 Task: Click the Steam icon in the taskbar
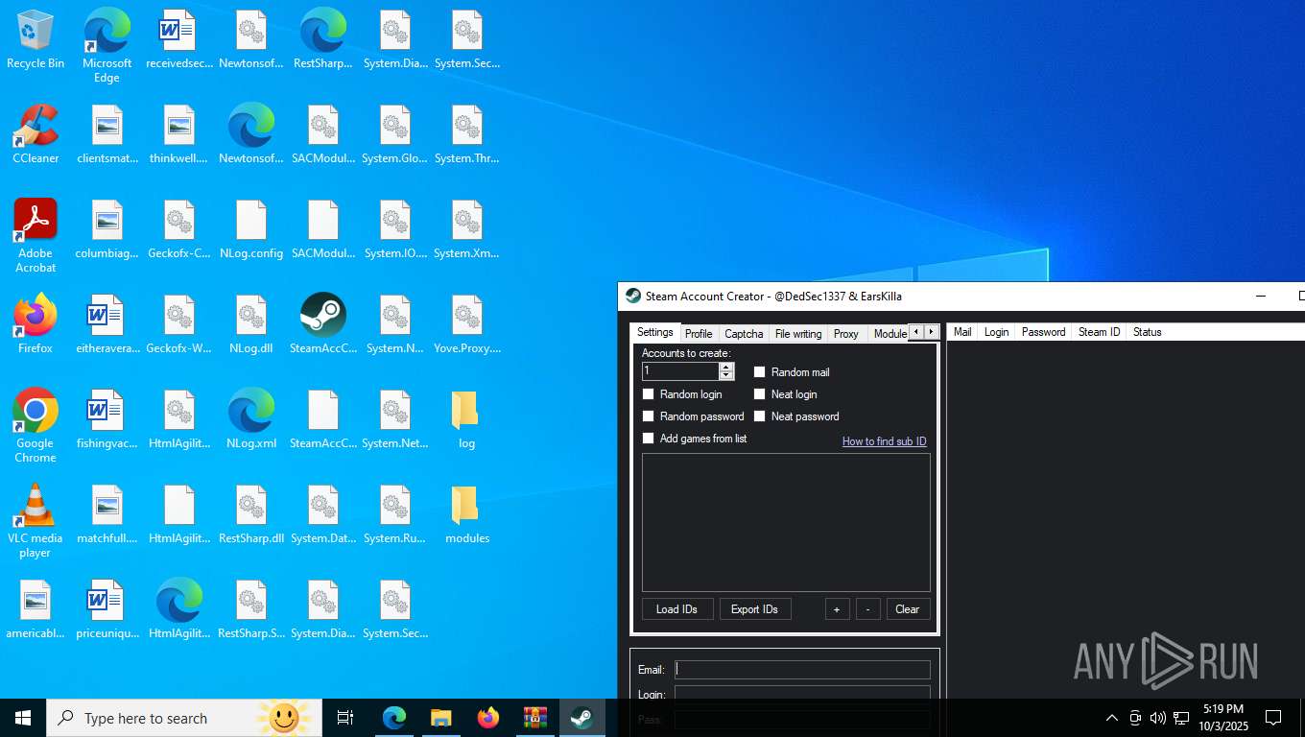click(582, 718)
